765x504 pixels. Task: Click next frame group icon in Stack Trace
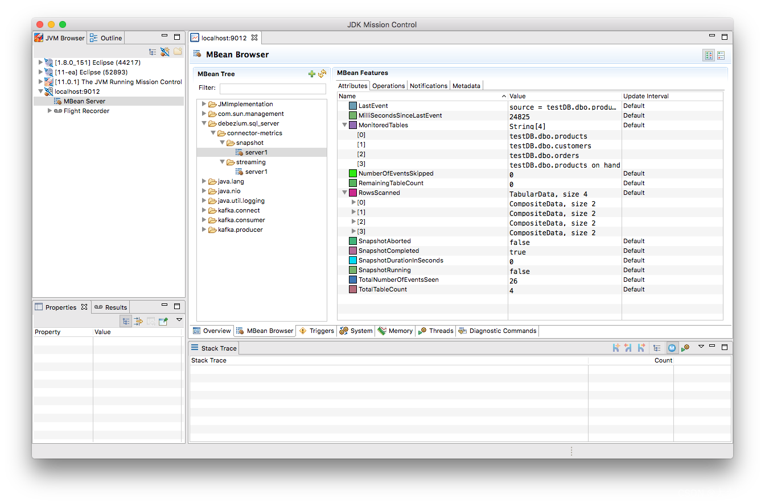coord(641,348)
